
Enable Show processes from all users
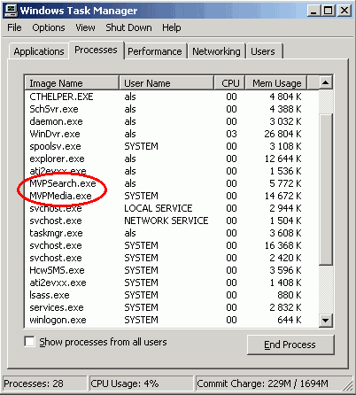[29, 342]
